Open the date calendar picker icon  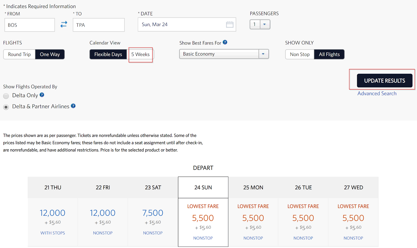[x=229, y=25]
